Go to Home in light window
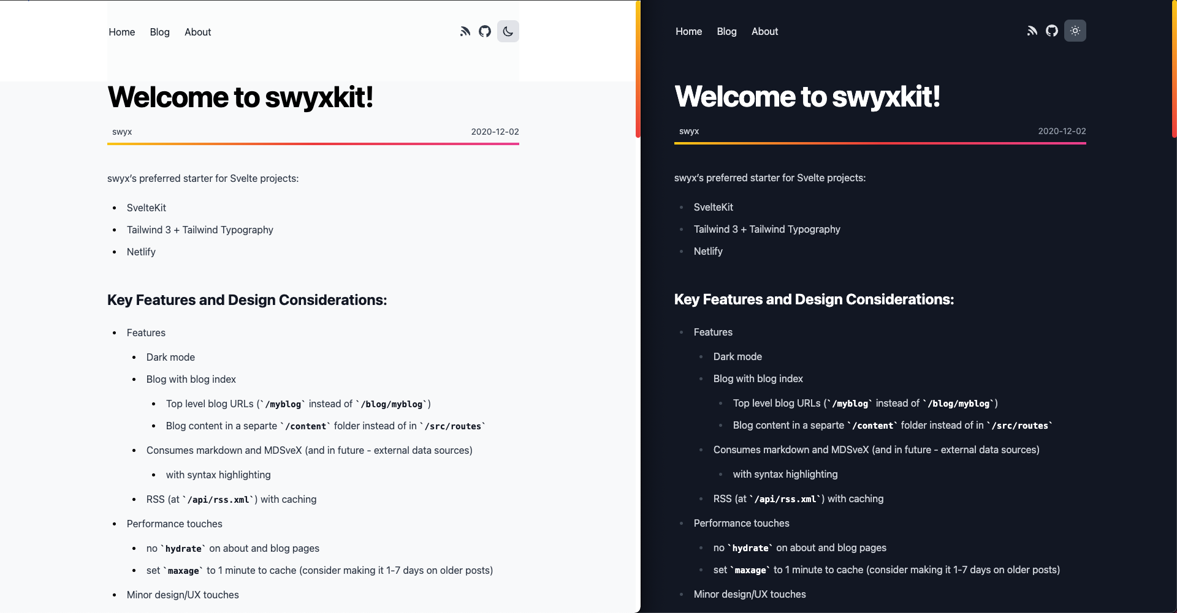Viewport: 1177px width, 613px height. [x=122, y=32]
